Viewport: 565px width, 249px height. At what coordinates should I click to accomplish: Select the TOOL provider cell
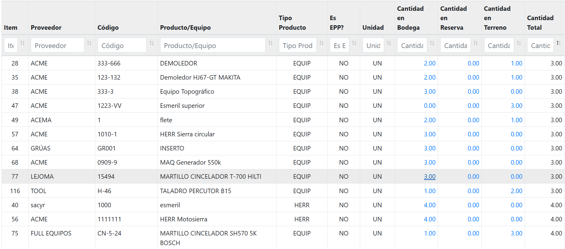point(62,191)
